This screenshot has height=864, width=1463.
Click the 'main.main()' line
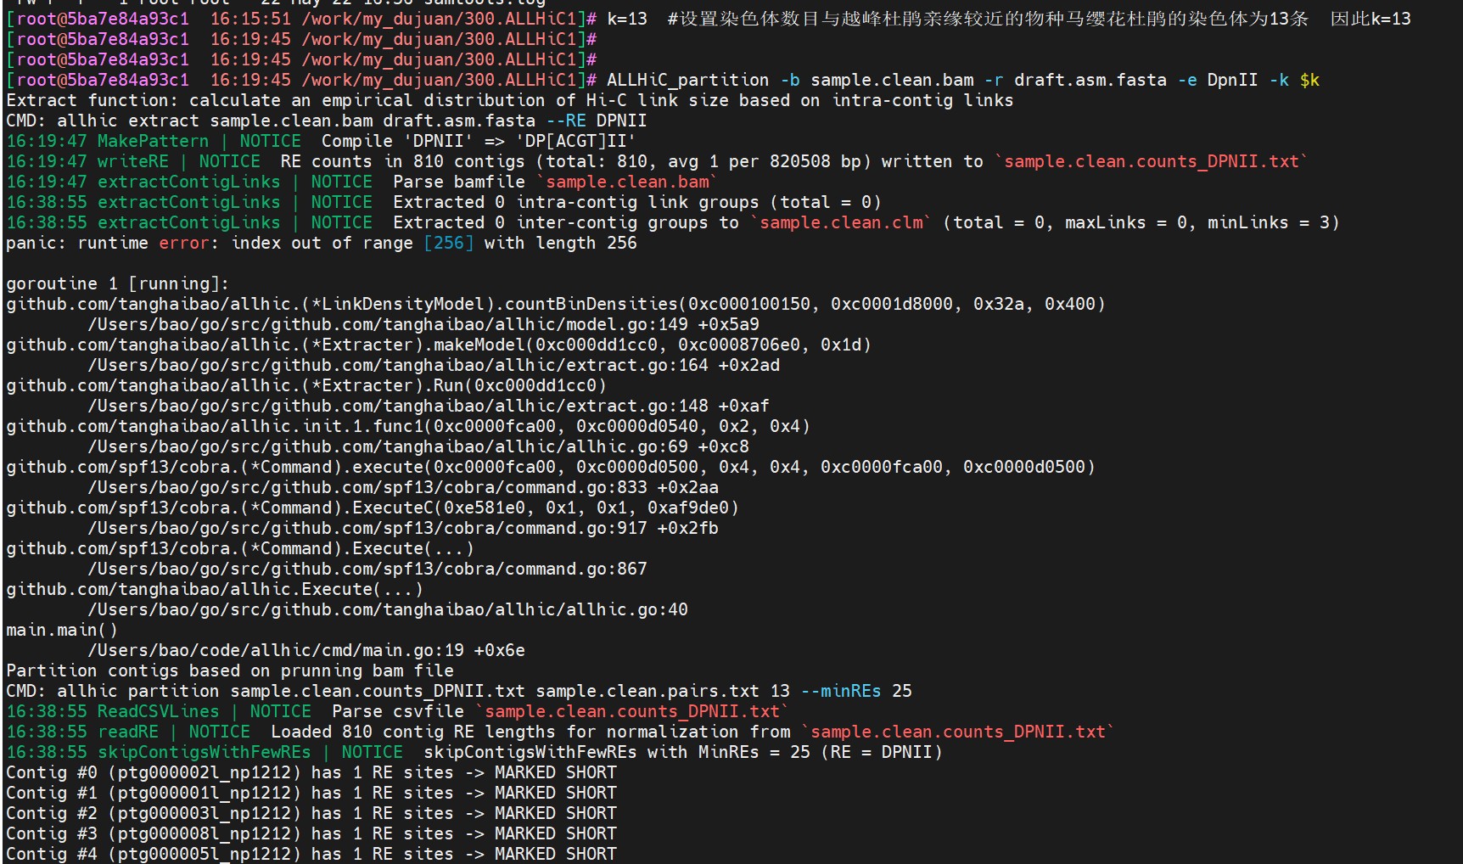(61, 630)
